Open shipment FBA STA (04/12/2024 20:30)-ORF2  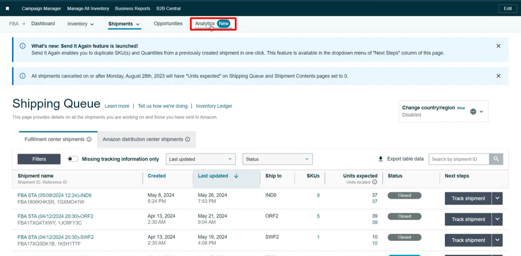55,216
